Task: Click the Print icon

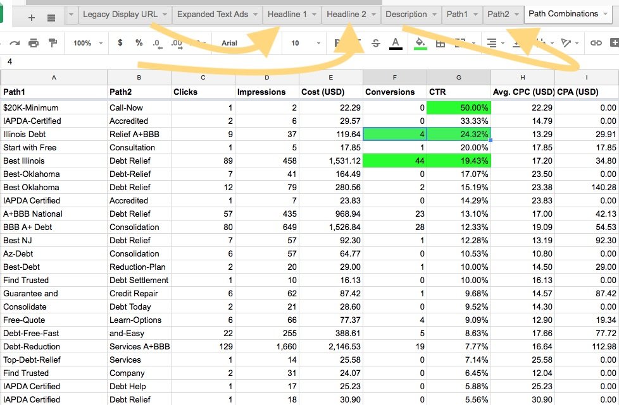Action: [x=34, y=43]
